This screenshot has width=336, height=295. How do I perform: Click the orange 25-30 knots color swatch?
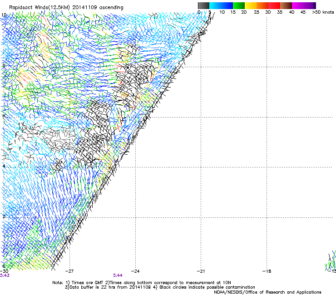[262, 5]
